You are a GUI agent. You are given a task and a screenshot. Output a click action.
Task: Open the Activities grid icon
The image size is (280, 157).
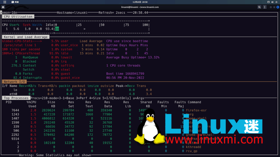[x=5, y=2]
